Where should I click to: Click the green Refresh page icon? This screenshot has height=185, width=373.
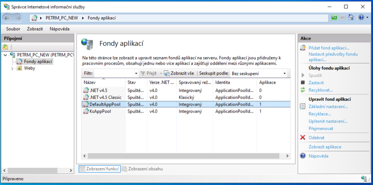pyautogui.click(x=334, y=18)
